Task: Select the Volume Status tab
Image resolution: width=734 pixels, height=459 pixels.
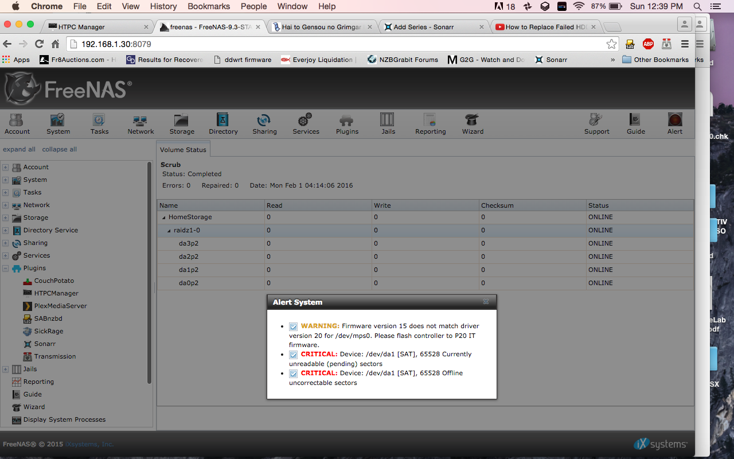Action: [x=183, y=150]
